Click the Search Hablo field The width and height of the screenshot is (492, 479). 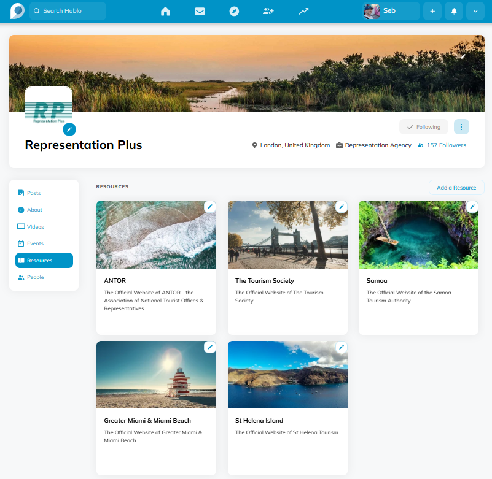click(x=68, y=11)
